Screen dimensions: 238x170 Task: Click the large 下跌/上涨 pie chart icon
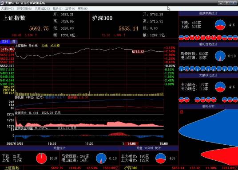click(220, 25)
